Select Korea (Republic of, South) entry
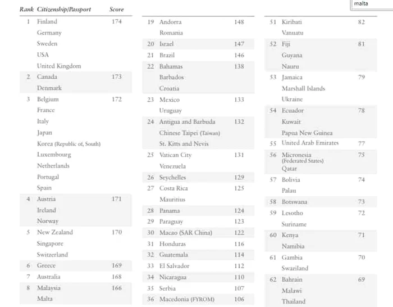 pyautogui.click(x=68, y=143)
